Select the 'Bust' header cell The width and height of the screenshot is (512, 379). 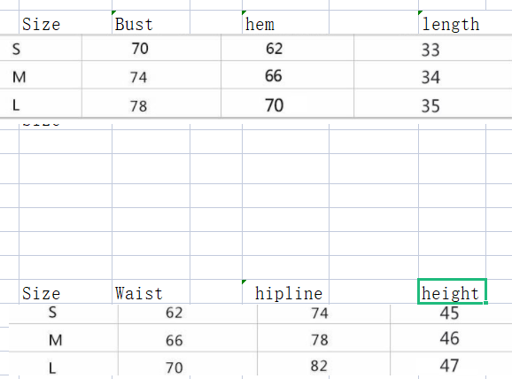151,22
